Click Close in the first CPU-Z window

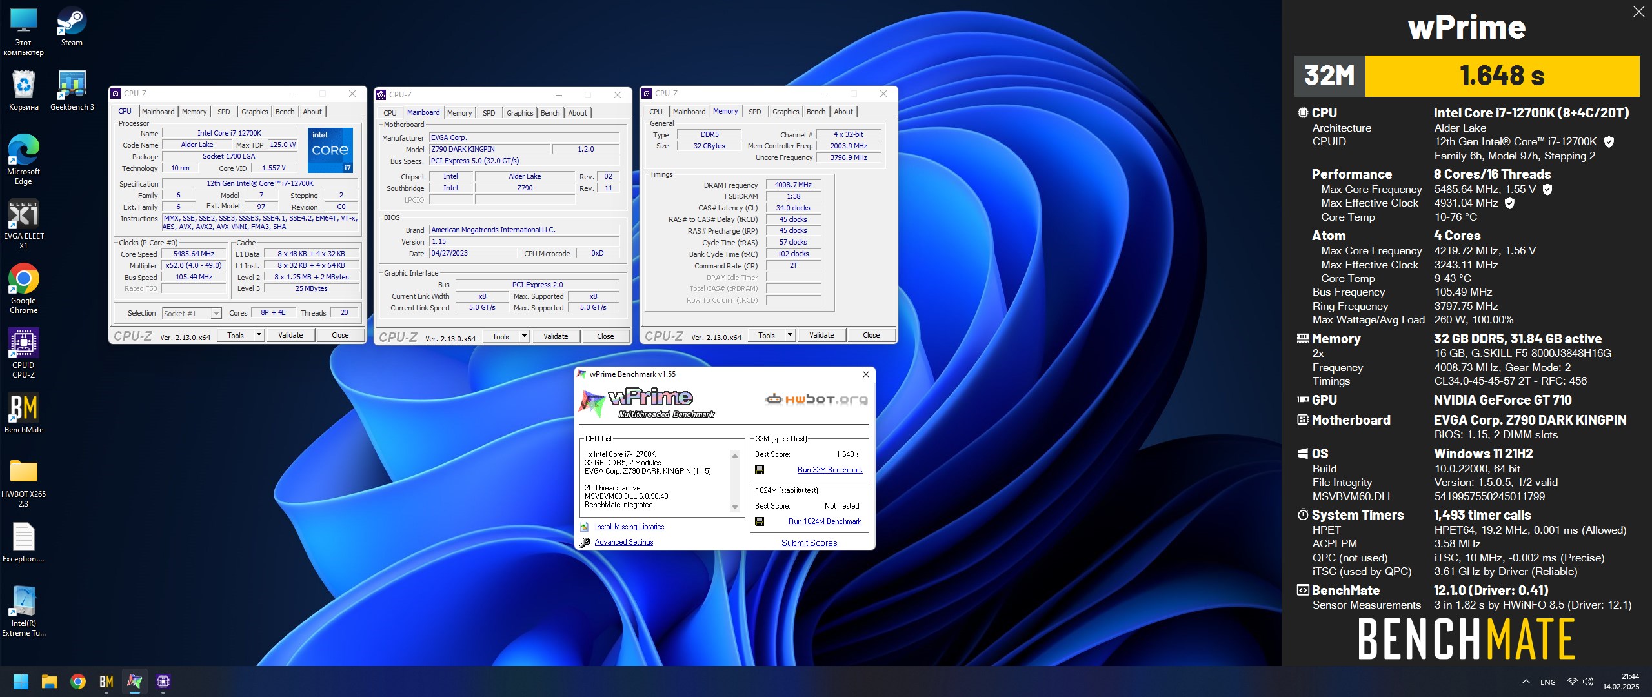coord(340,335)
